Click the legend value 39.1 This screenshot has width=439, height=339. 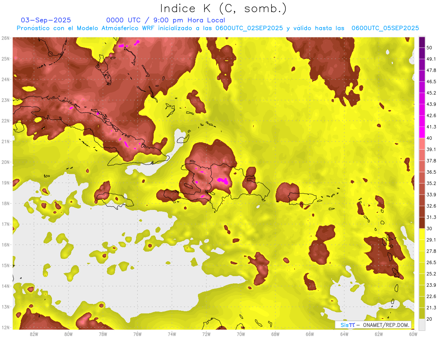431,149
